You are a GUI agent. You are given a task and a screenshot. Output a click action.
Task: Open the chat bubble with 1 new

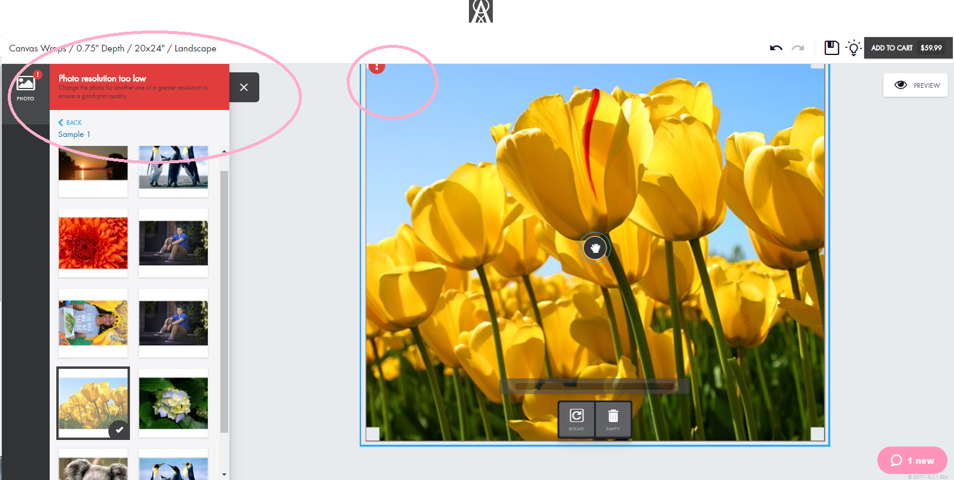point(912,460)
